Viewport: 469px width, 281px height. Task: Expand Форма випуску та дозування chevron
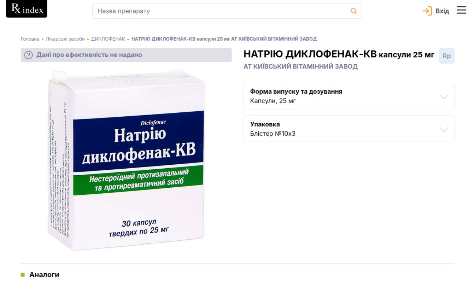click(x=444, y=97)
